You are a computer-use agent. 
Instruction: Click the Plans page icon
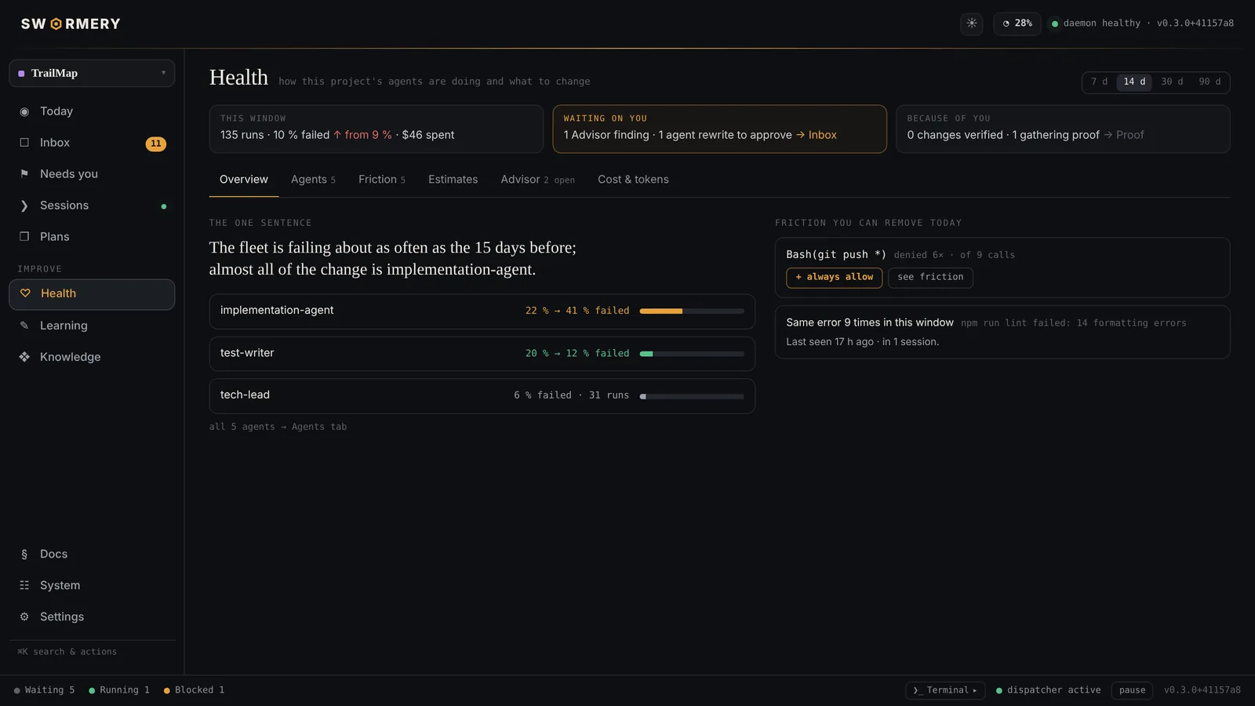(x=24, y=237)
